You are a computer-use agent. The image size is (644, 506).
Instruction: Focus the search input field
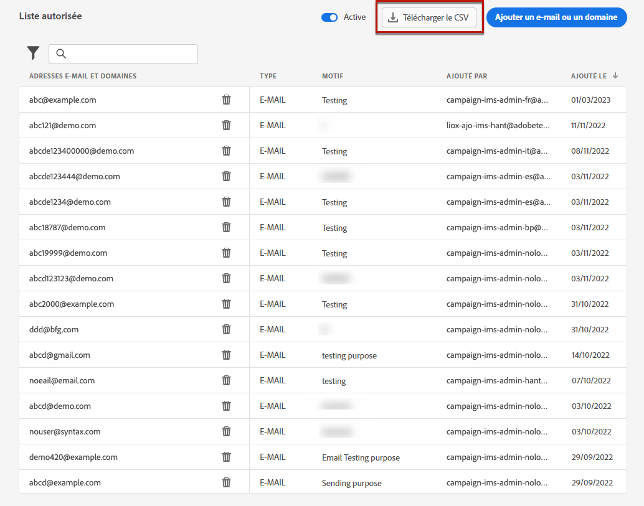[131, 54]
